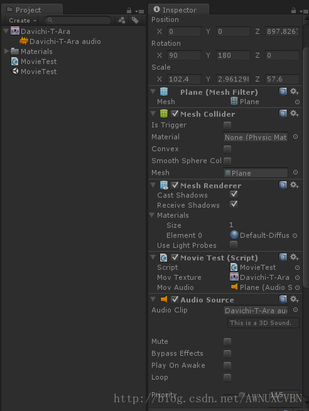Select the Inspector tab
This screenshot has width=309, height=411.
point(179,10)
